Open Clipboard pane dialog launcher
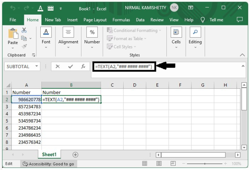250x170 pixels. click(34, 55)
